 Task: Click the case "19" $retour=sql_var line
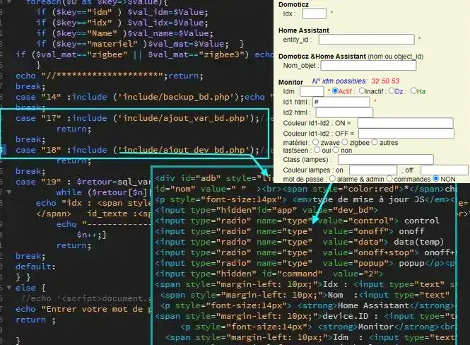pos(83,182)
